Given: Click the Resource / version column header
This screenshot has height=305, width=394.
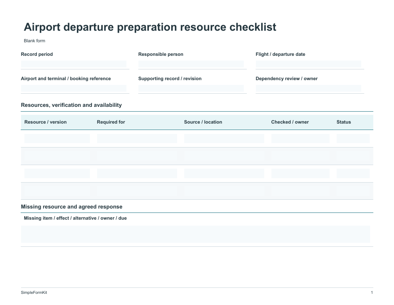Looking at the screenshot, I should pos(45,122).
